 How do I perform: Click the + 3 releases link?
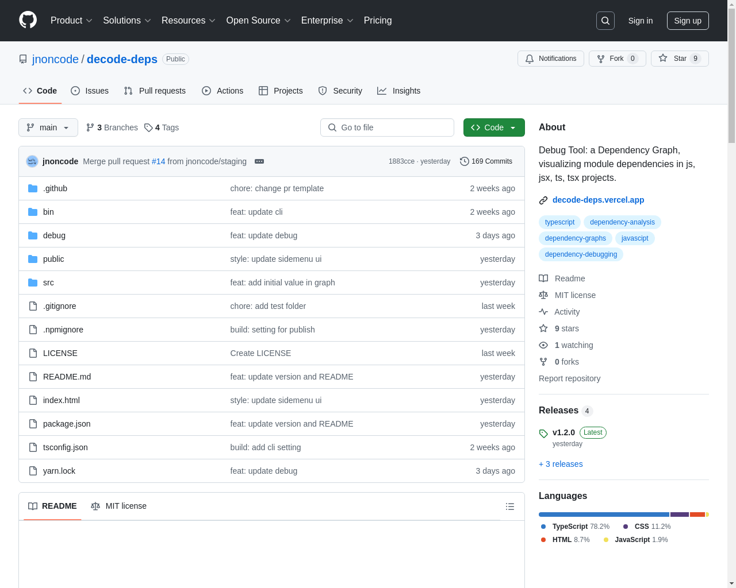[561, 464]
